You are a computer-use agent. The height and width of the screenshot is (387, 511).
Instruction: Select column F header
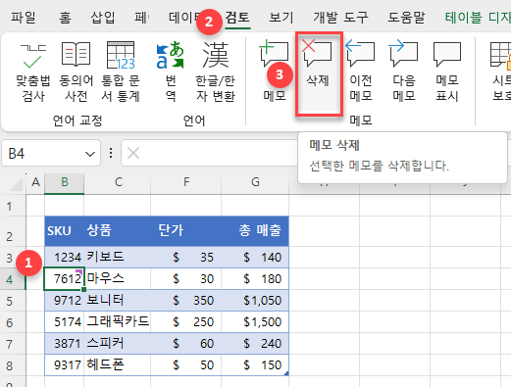186,182
